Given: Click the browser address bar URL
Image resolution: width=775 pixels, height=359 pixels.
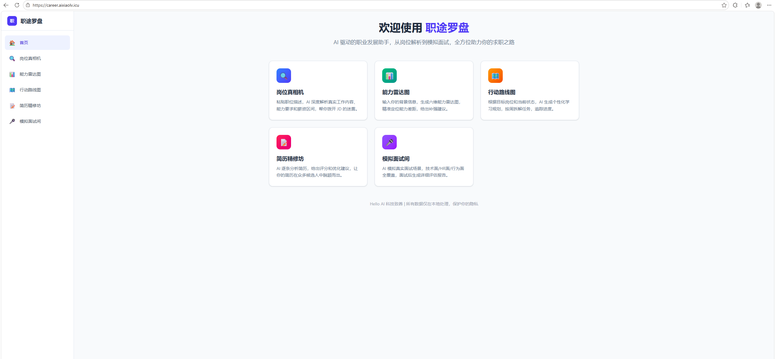Looking at the screenshot, I should tap(56, 5).
